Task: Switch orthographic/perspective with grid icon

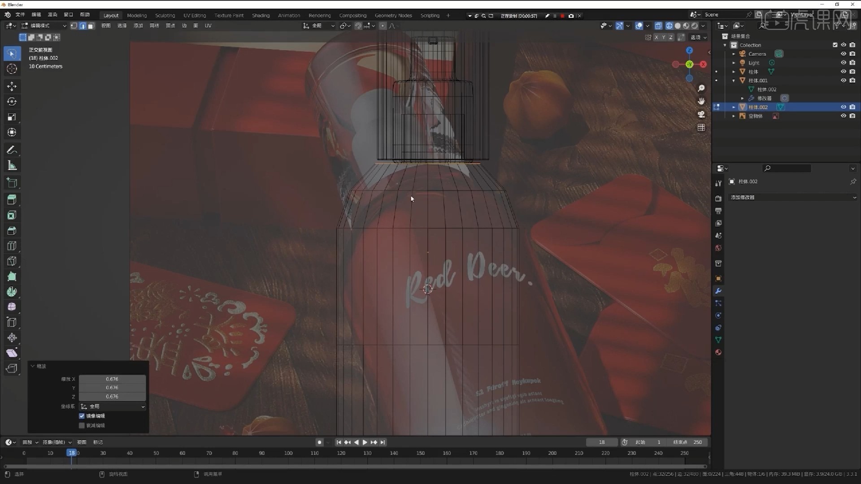Action: (x=701, y=128)
